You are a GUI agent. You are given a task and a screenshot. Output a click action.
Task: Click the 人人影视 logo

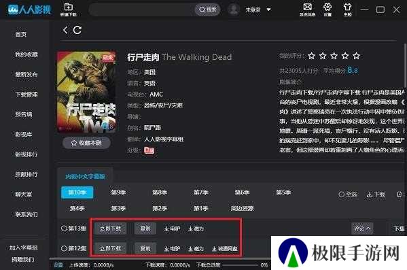(x=29, y=10)
